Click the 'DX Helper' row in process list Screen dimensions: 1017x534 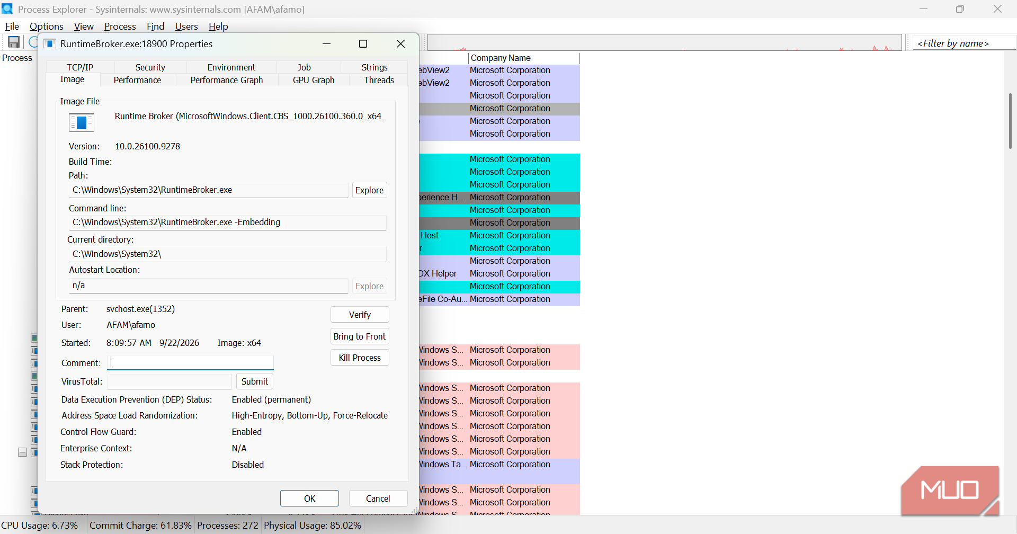tap(499, 274)
